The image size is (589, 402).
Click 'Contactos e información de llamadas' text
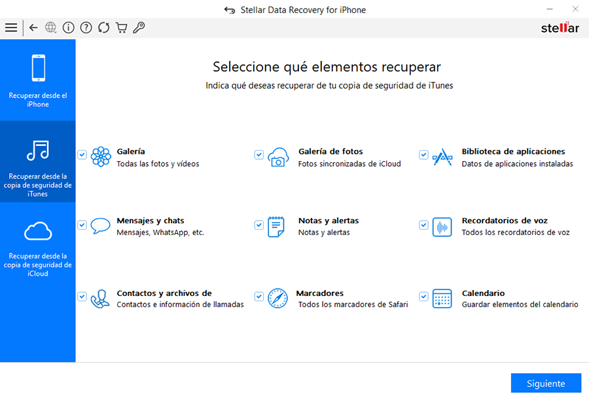click(x=180, y=304)
